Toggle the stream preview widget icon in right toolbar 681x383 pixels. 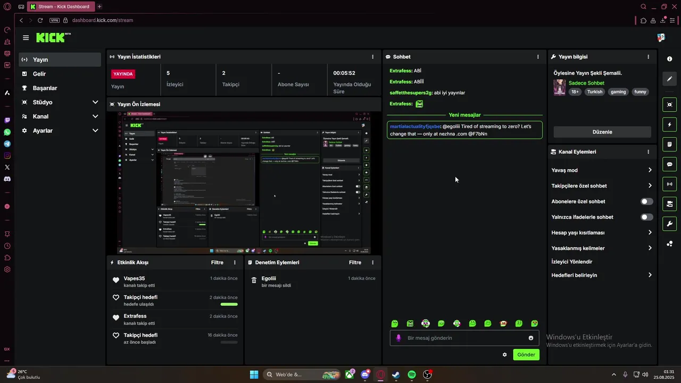click(670, 104)
